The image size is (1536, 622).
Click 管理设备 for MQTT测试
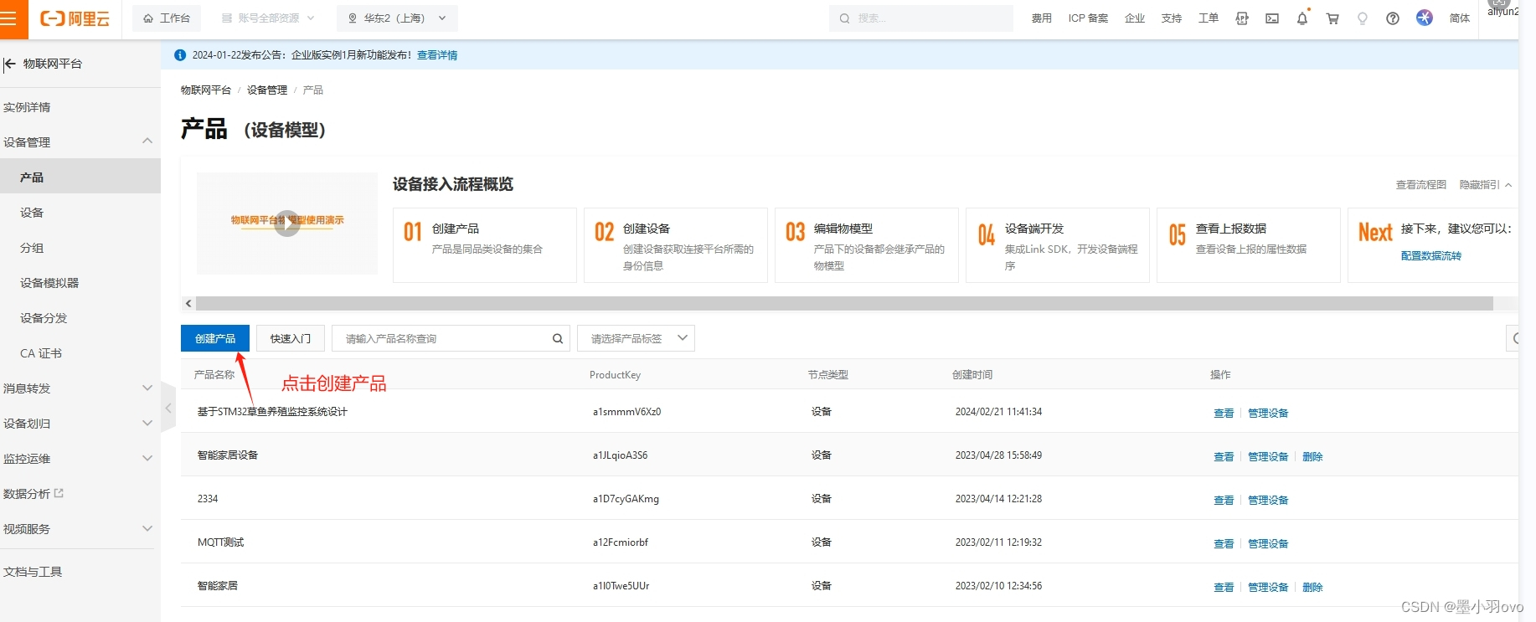[x=1268, y=544]
